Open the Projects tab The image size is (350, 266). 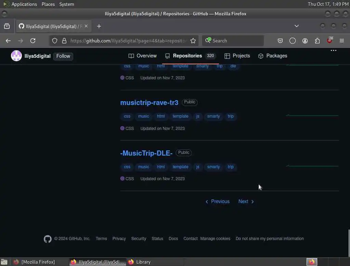coord(237,56)
